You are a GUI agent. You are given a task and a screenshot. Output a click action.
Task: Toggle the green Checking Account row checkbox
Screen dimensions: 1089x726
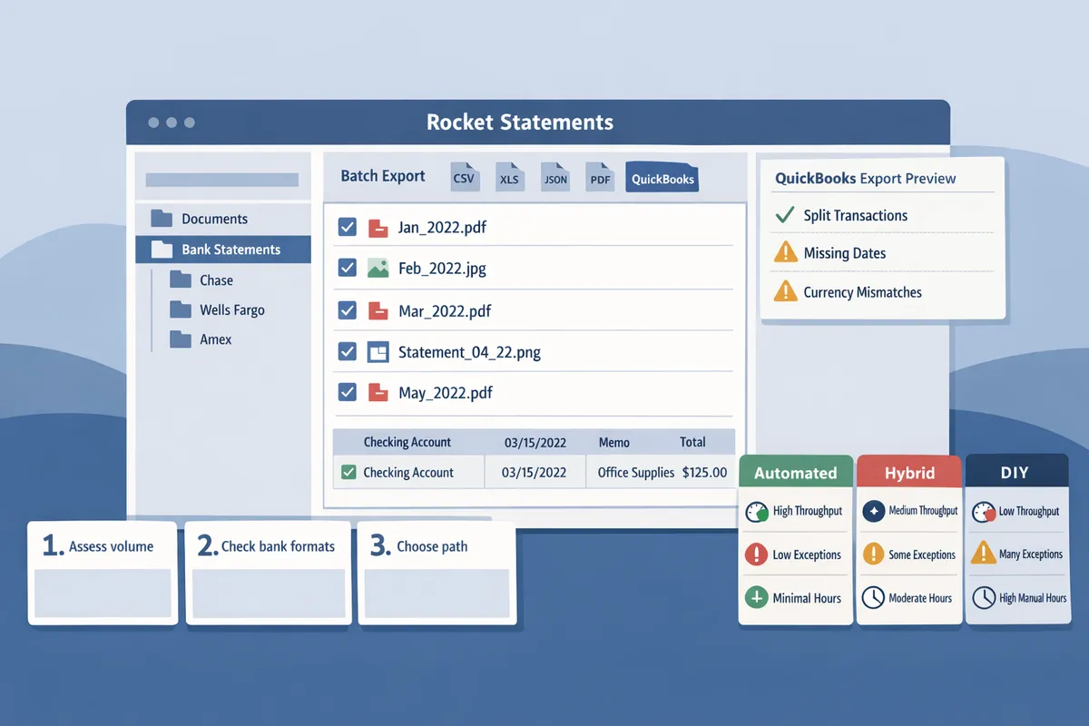[x=348, y=472]
